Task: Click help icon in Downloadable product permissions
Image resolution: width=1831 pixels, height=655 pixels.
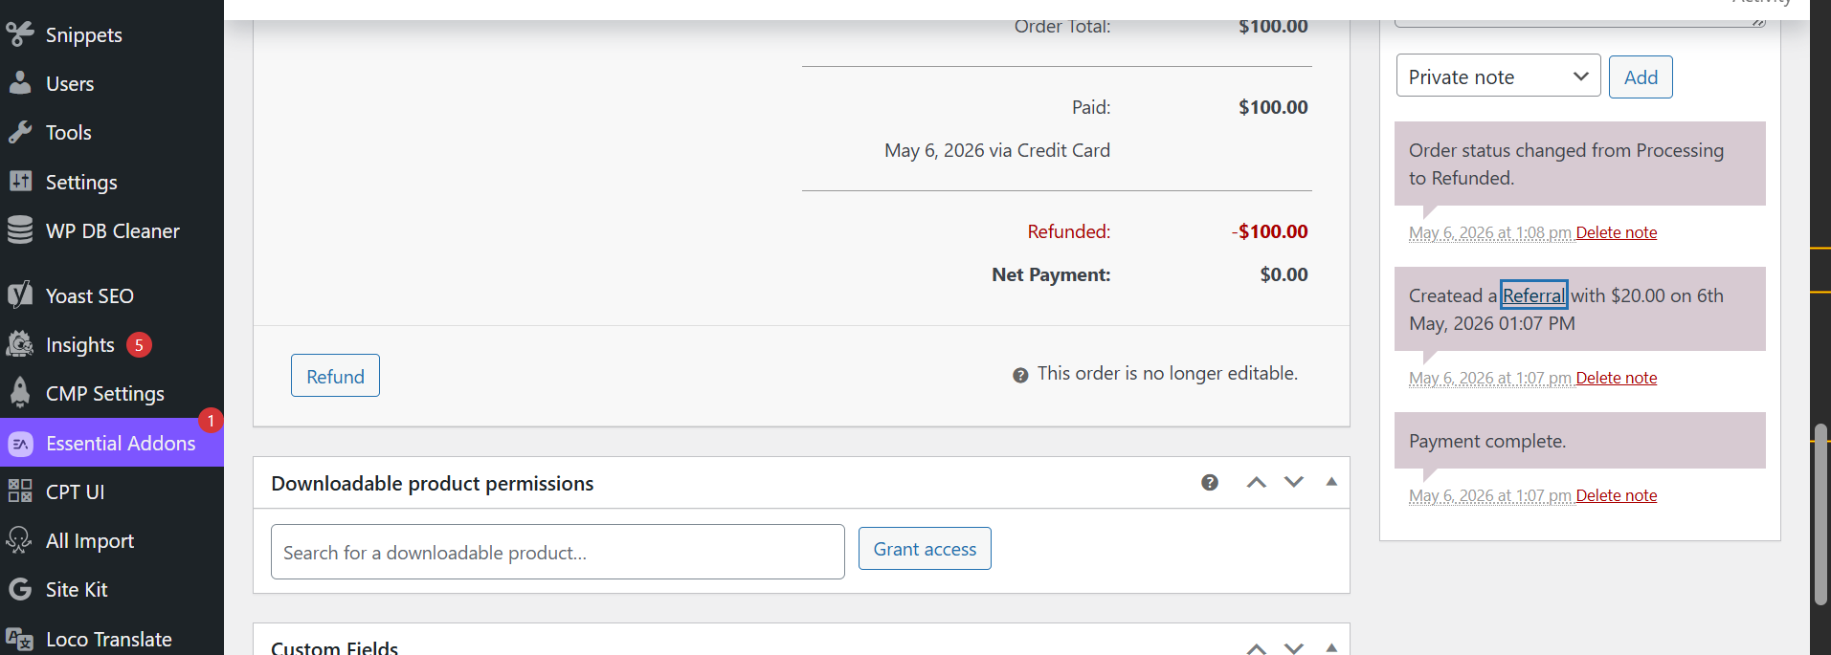Action: point(1210,483)
